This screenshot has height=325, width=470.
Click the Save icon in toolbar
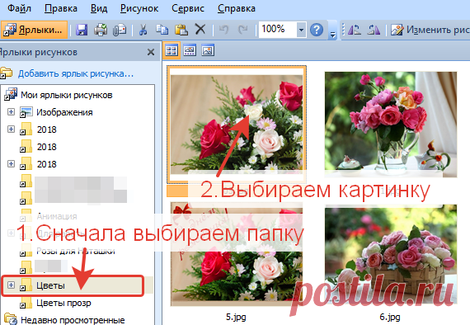tap(82, 30)
